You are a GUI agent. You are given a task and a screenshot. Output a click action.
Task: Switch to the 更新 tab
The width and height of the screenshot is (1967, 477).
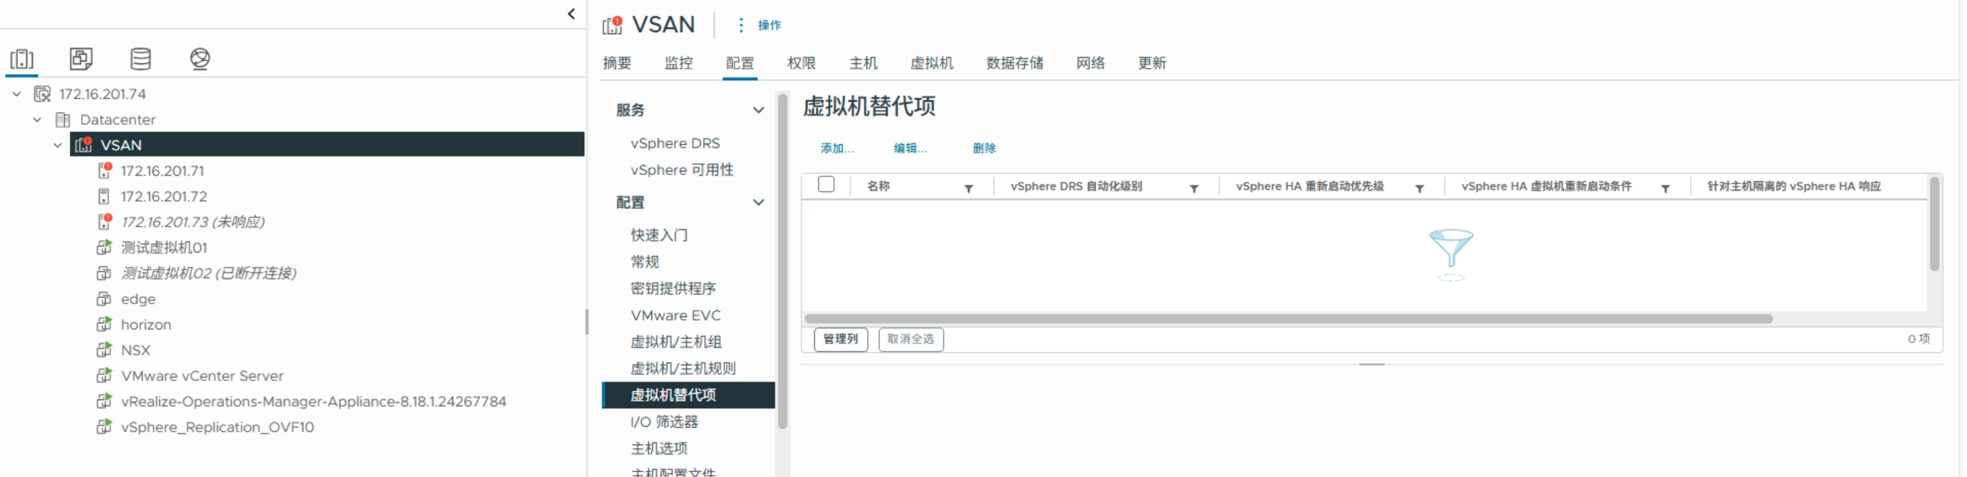[x=1151, y=63]
